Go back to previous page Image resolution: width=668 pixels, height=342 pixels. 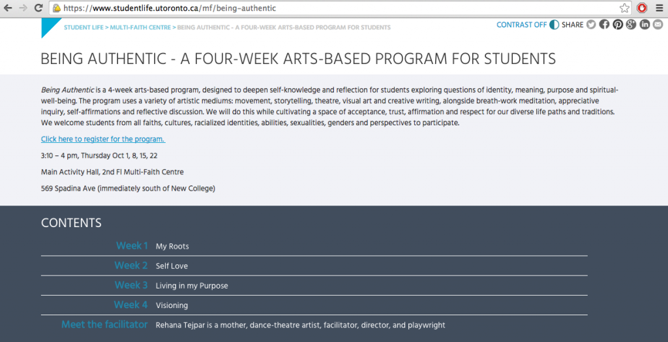tap(8, 8)
